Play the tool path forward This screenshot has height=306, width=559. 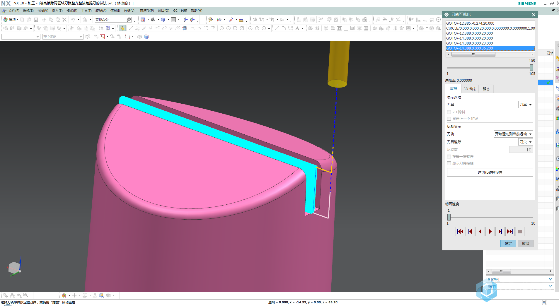tap(490, 232)
